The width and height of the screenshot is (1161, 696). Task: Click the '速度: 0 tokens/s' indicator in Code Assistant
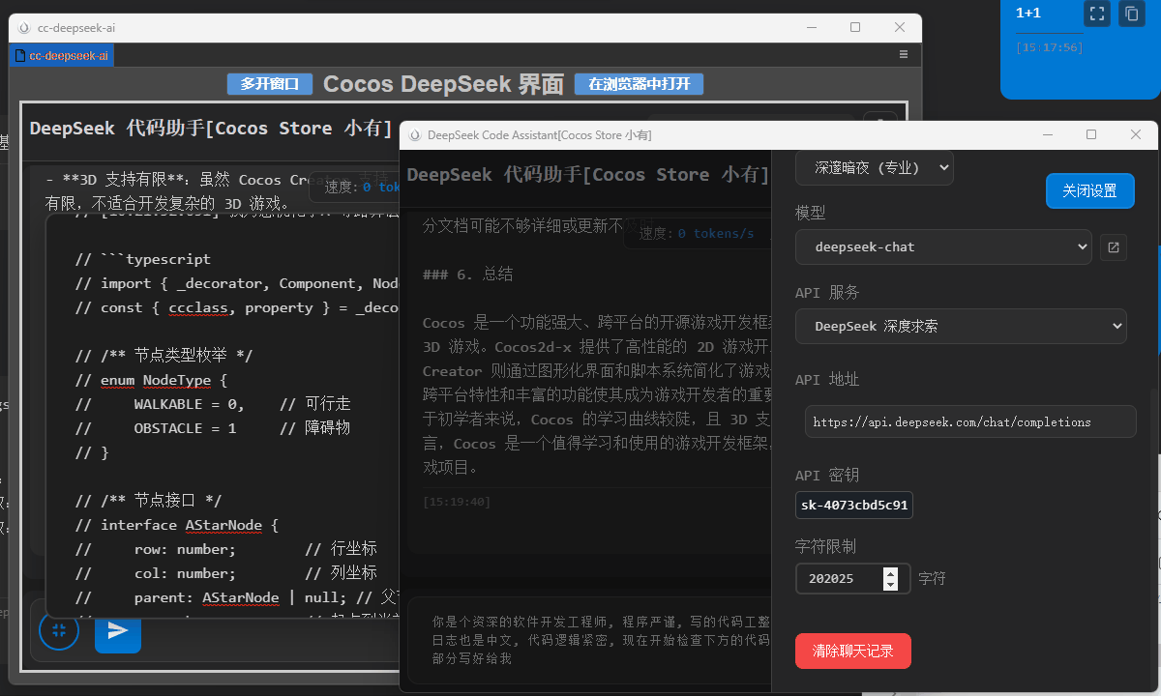pyautogui.click(x=697, y=234)
